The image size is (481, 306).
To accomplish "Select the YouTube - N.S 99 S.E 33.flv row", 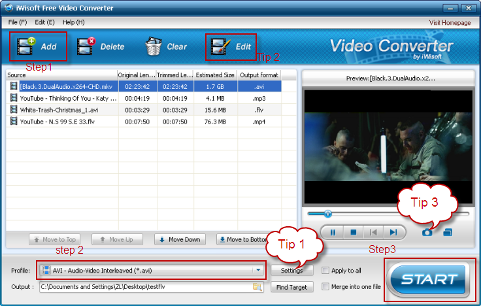I will (x=144, y=122).
